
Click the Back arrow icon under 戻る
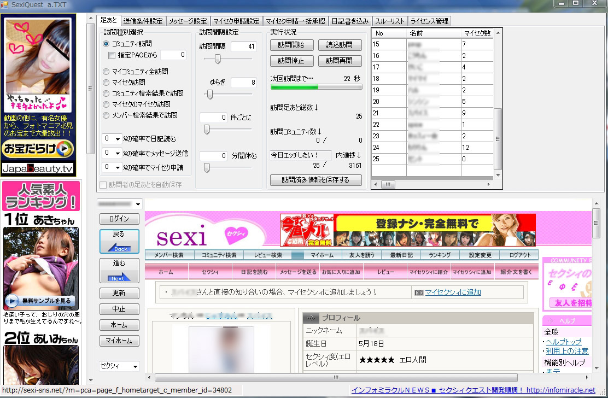click(x=119, y=248)
